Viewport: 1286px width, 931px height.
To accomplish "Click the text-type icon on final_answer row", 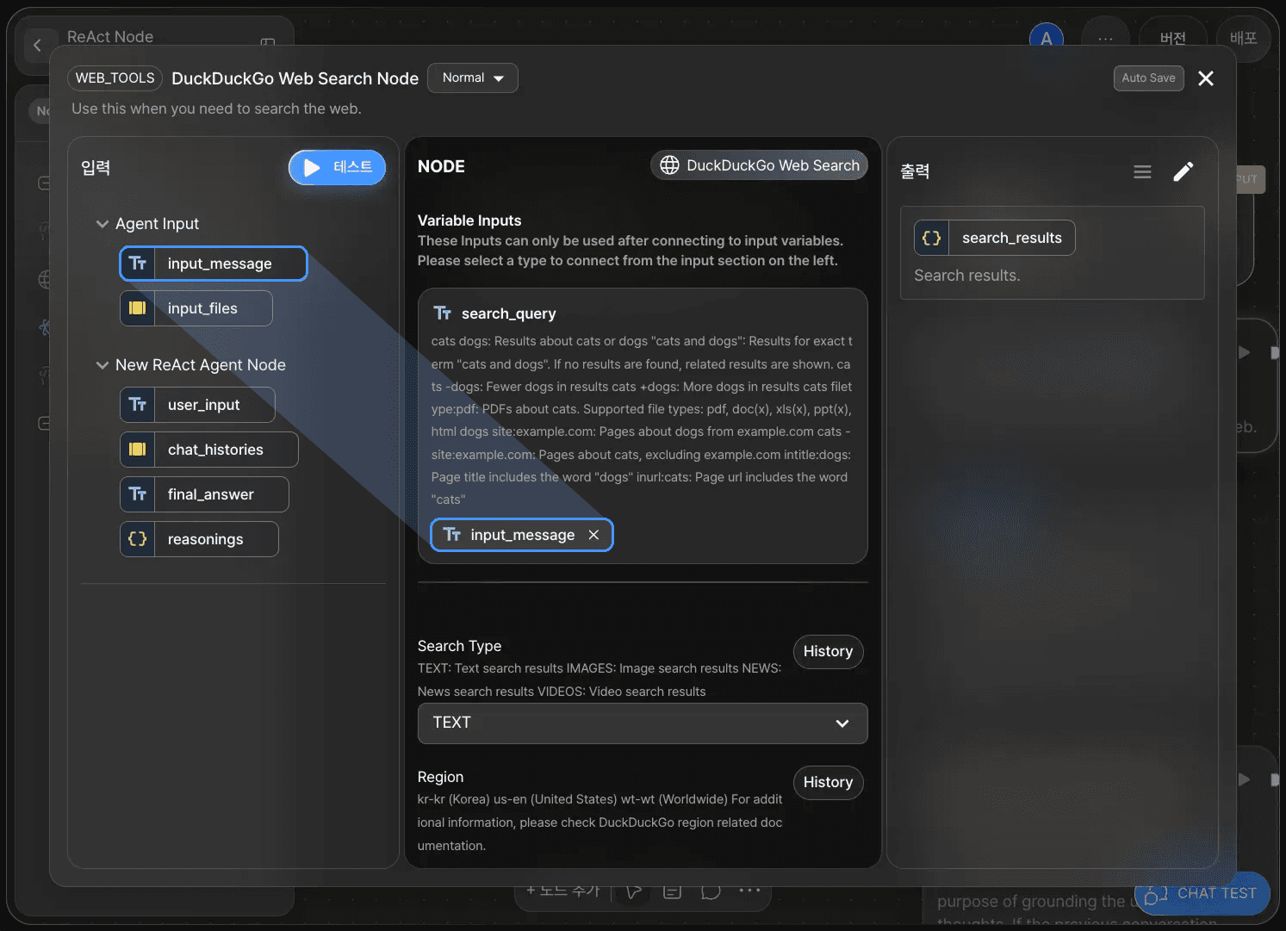I will click(138, 494).
